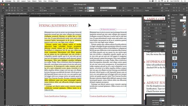Screen dimensions: 188x106
Task: Click Align Left in Control panel
Action: coord(7,8)
